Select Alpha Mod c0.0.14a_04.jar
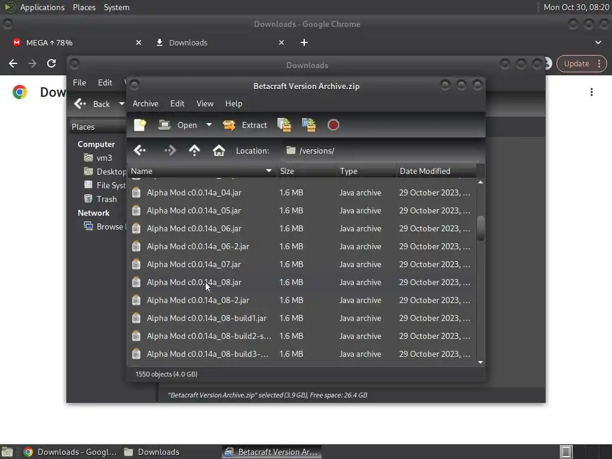Screen dimensions: 612x459 [x=302, y=192]
